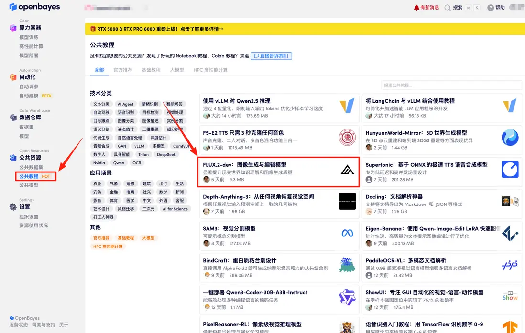Select the AI for Science tag

click(x=175, y=209)
